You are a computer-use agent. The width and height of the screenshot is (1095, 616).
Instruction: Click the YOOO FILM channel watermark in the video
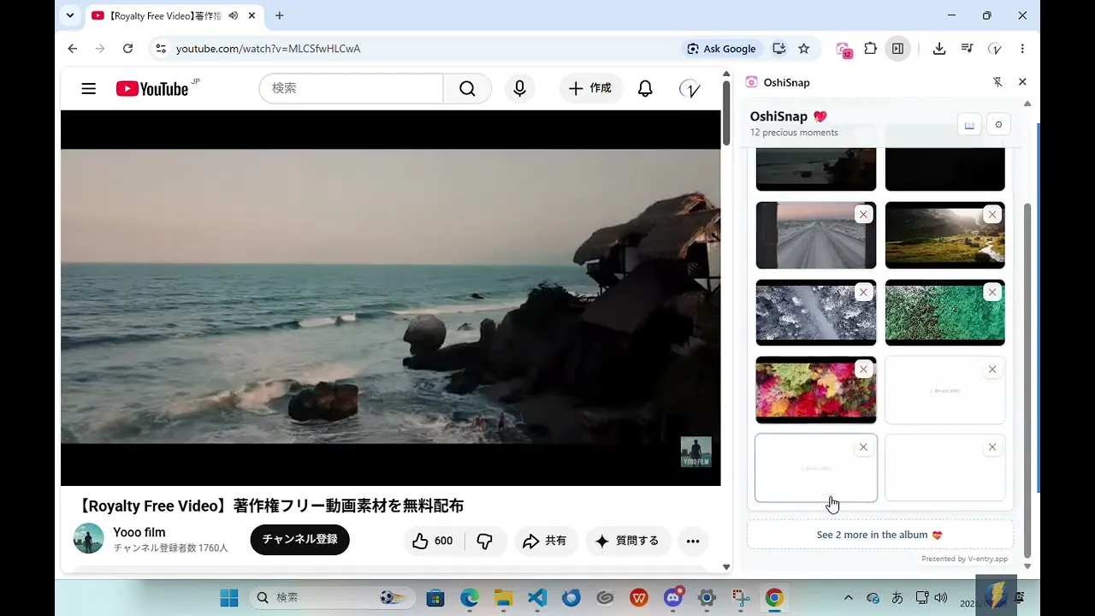pos(695,452)
